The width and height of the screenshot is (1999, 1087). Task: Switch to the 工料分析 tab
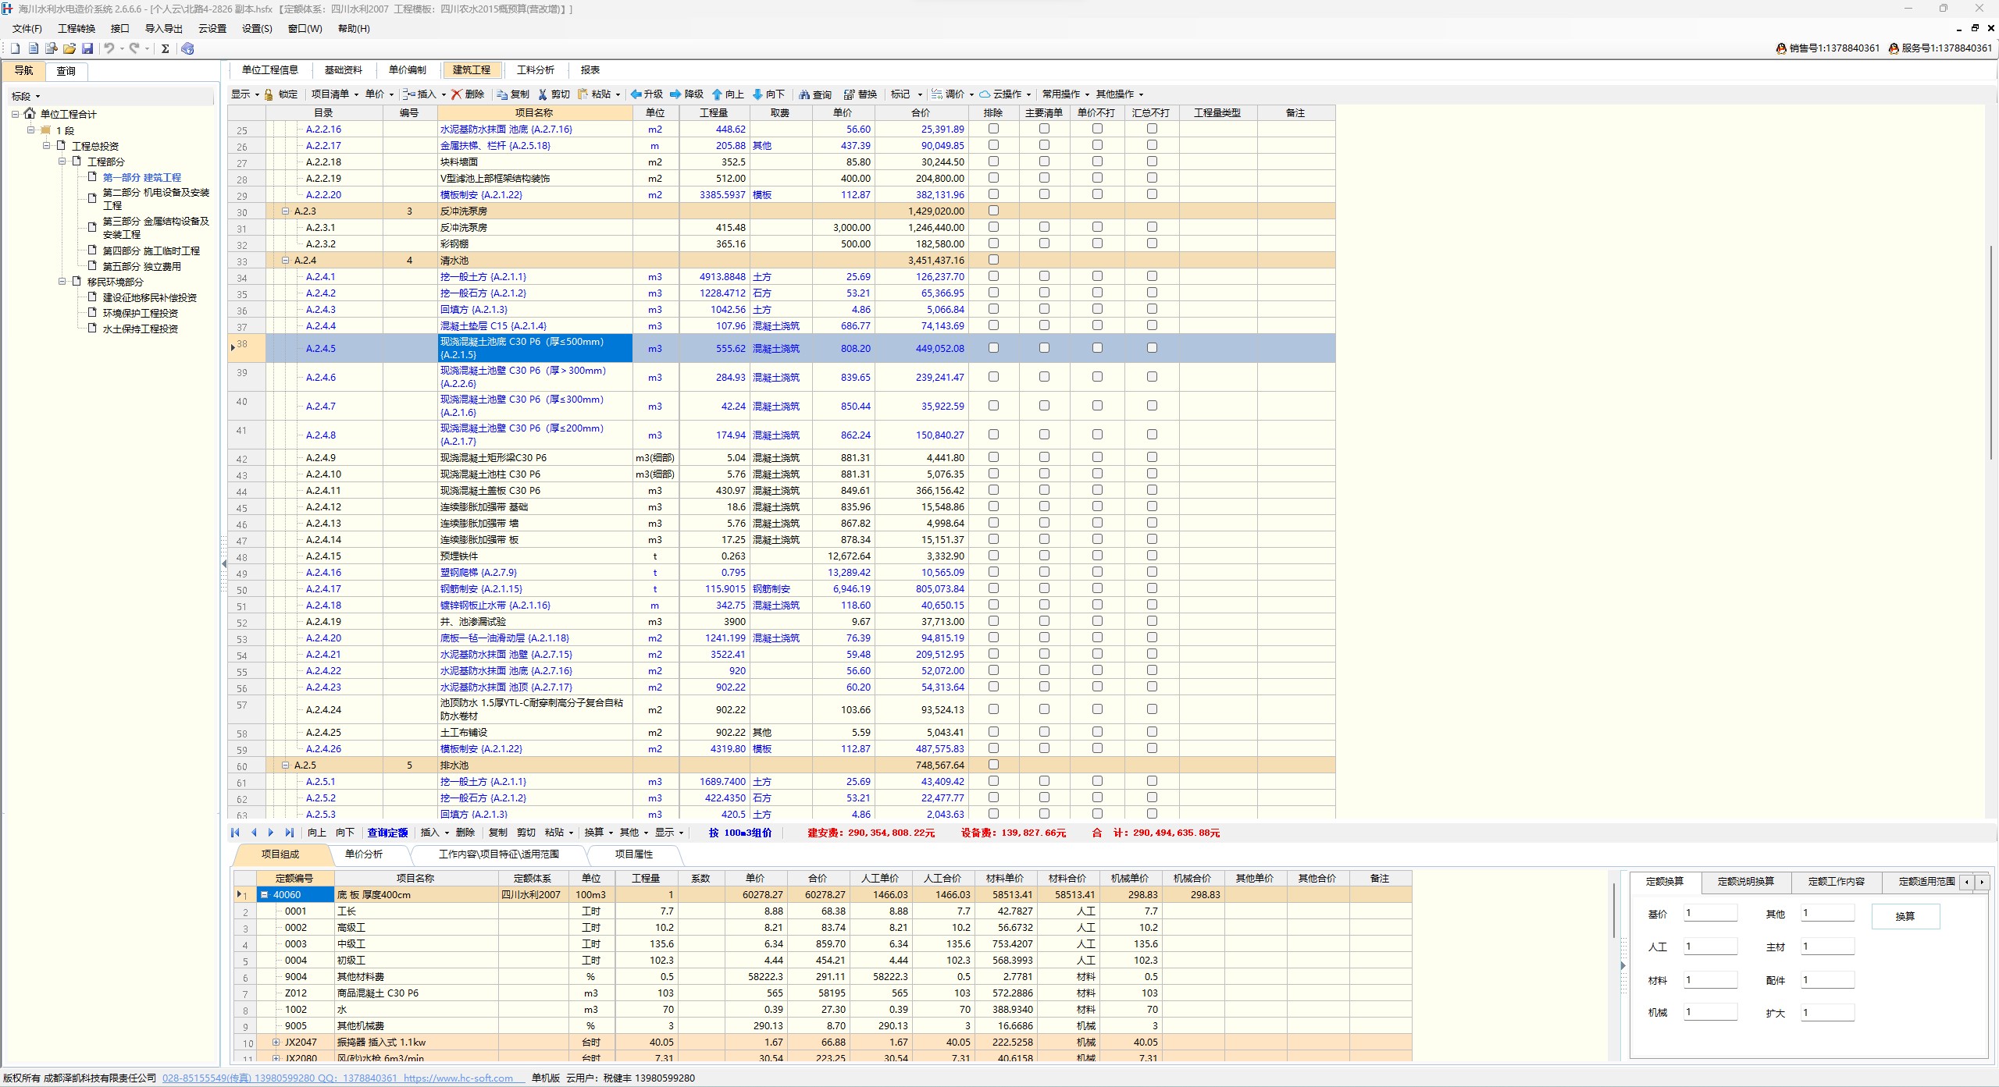pos(536,70)
